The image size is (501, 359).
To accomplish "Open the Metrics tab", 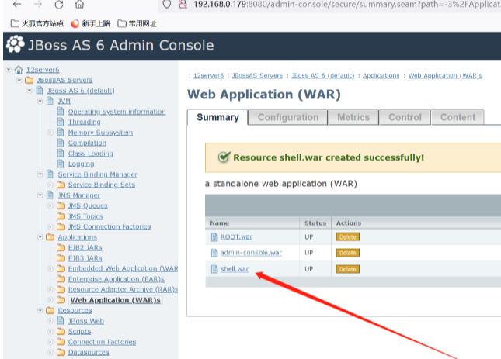I will pos(353,117).
